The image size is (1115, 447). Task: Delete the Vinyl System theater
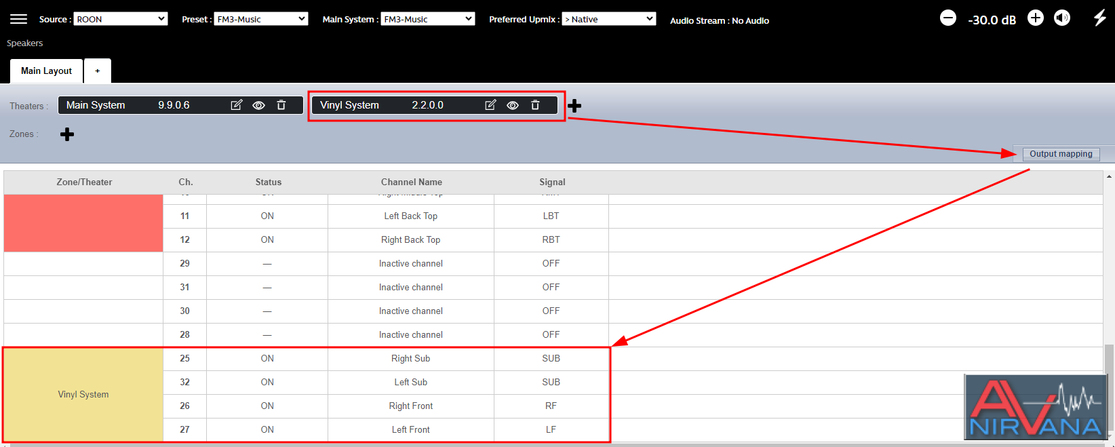(x=535, y=105)
